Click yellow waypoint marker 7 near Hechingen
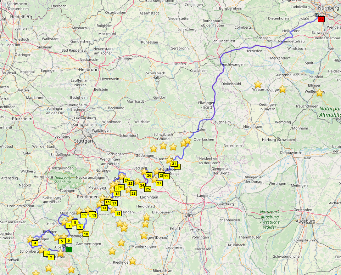Screen dimensions: 341x275 coord(69,226)
